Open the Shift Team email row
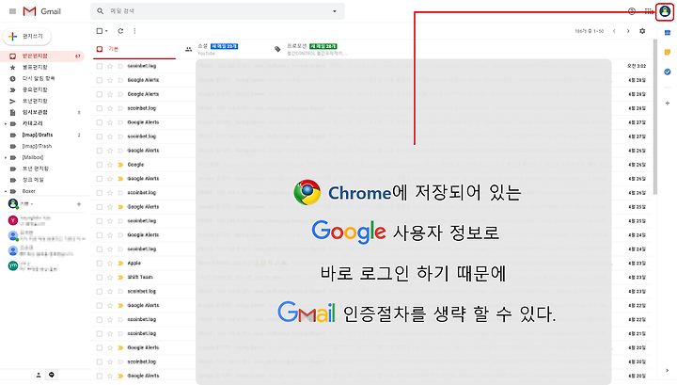The height and width of the screenshot is (385, 677). click(371, 277)
